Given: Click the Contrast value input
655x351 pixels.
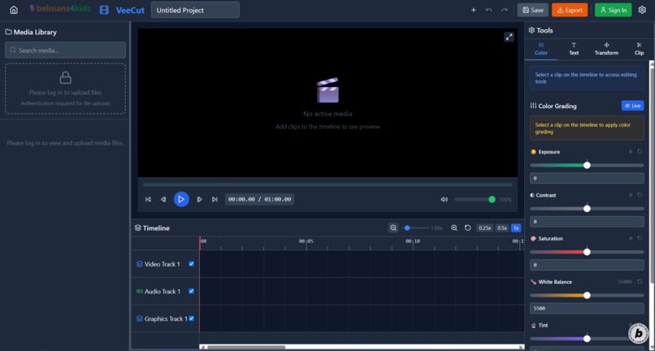Looking at the screenshot, I should point(587,222).
